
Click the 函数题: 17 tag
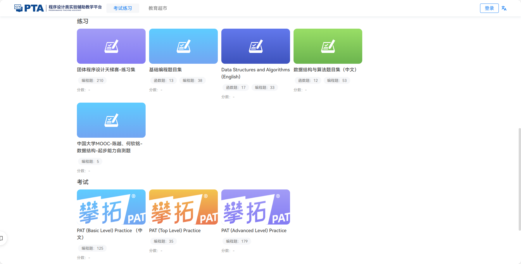pyautogui.click(x=236, y=87)
